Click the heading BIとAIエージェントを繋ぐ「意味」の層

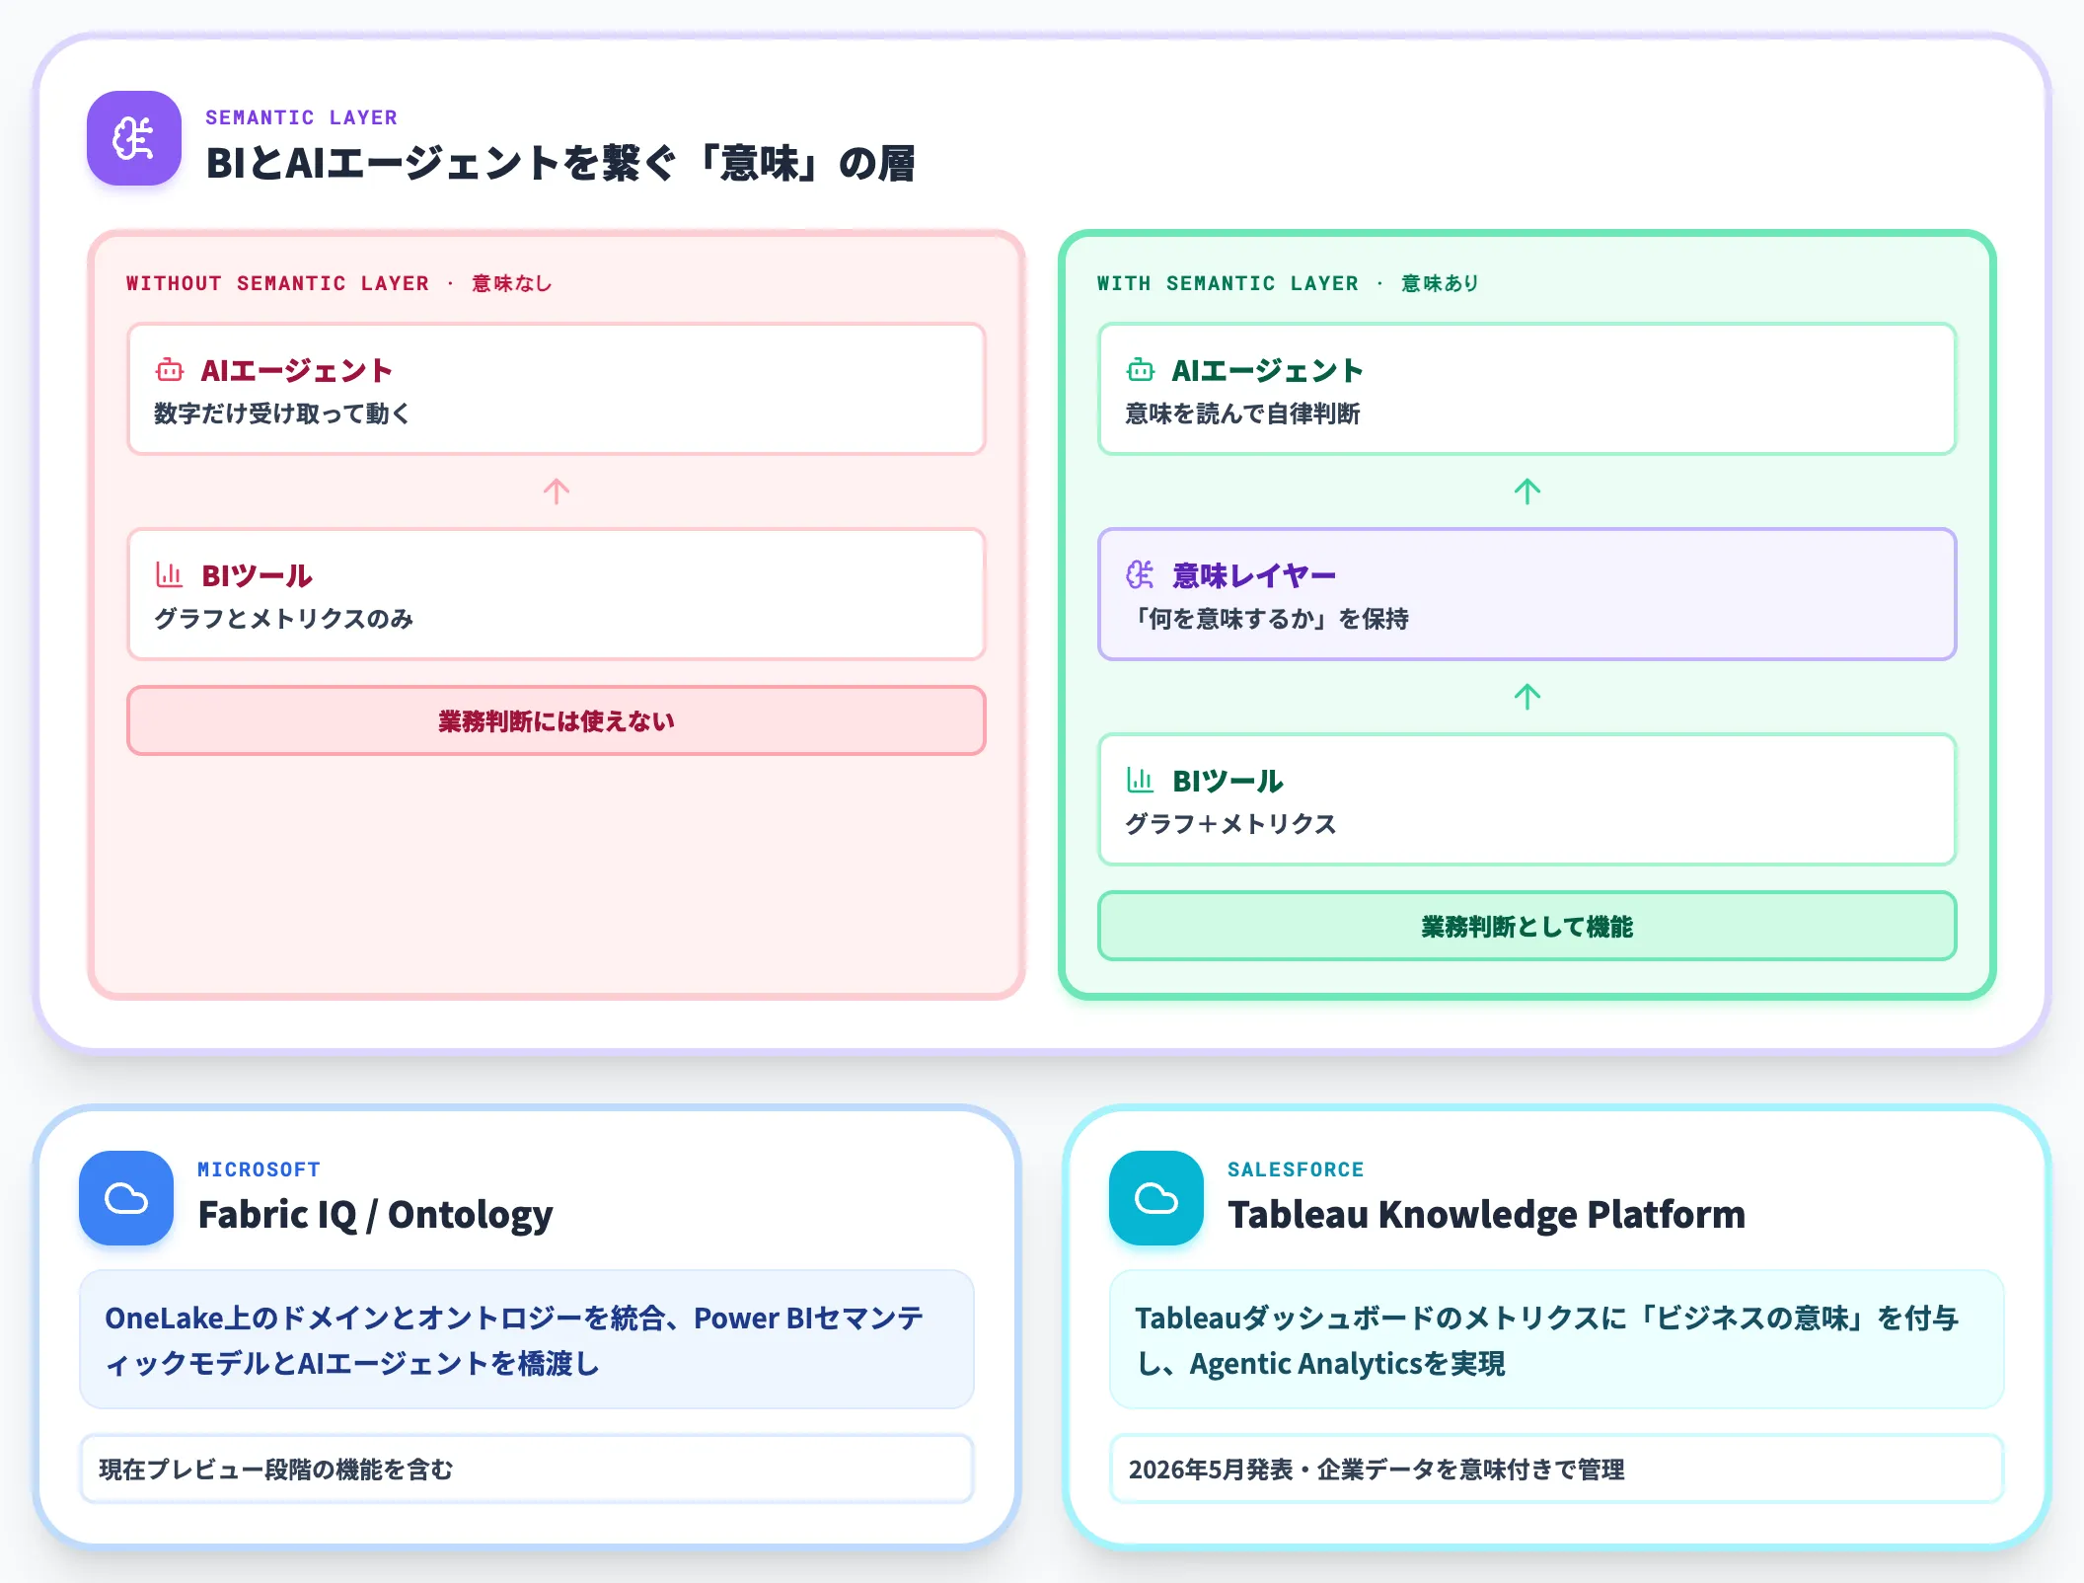pos(560,163)
